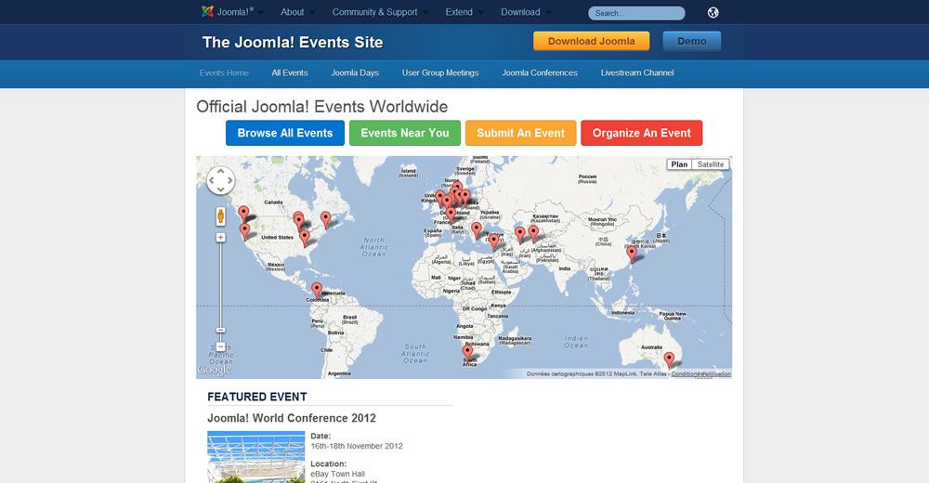Open the Livestream Channel menu item

point(637,72)
